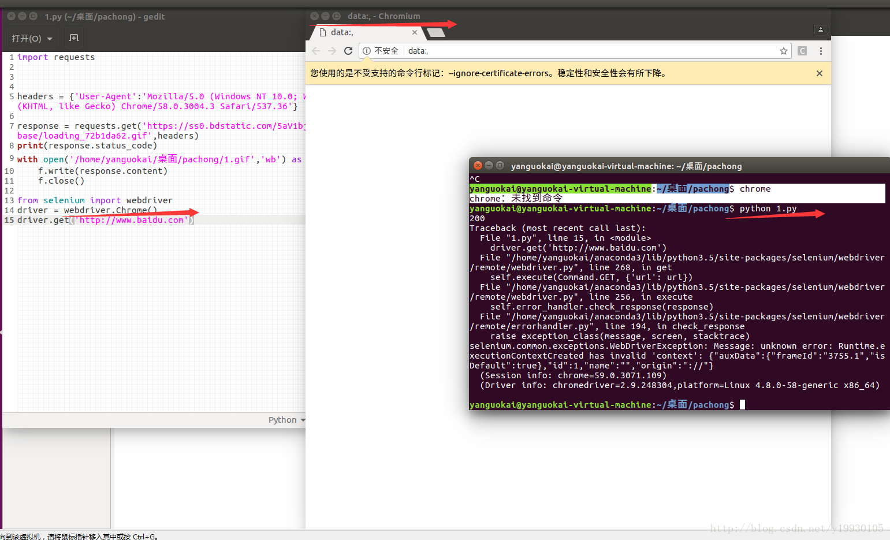The width and height of the screenshot is (890, 540).
Task: Click 'print(response.status_code)' line in gedit
Action: (87, 146)
